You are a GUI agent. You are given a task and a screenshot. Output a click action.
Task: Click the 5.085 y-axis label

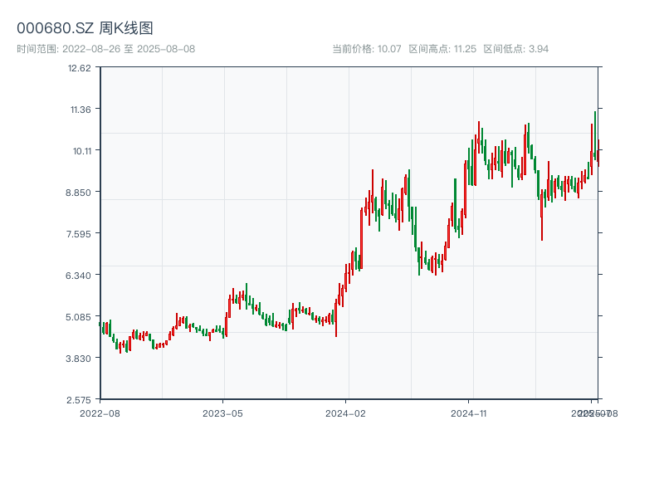[79, 316]
